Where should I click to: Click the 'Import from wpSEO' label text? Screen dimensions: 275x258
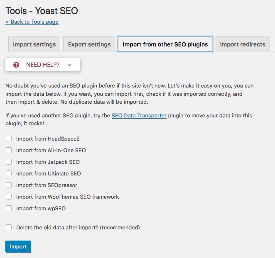point(41,208)
